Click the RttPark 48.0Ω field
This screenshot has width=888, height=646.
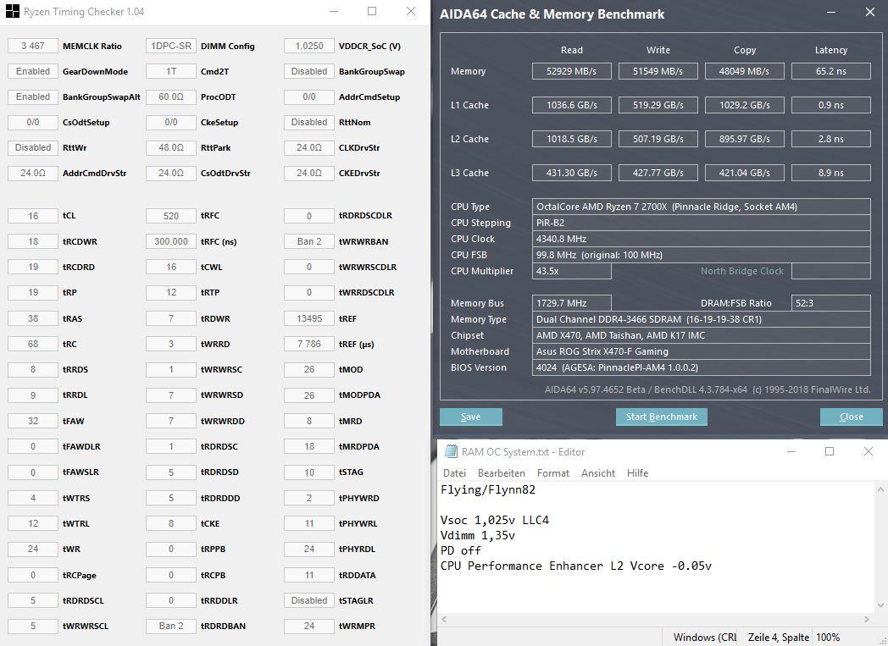(171, 147)
